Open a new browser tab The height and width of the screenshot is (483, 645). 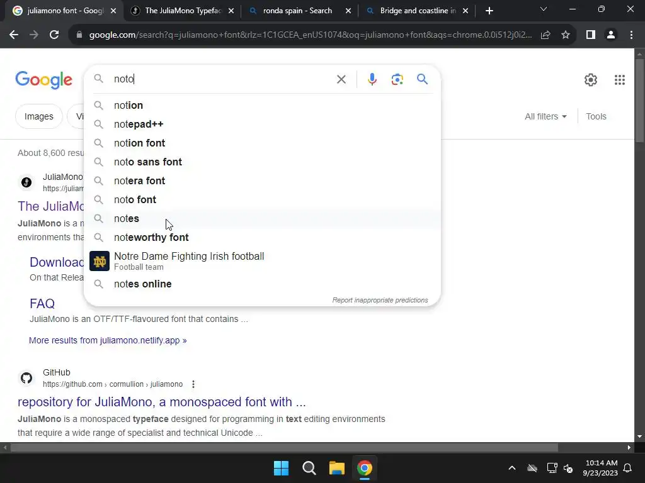(x=489, y=11)
